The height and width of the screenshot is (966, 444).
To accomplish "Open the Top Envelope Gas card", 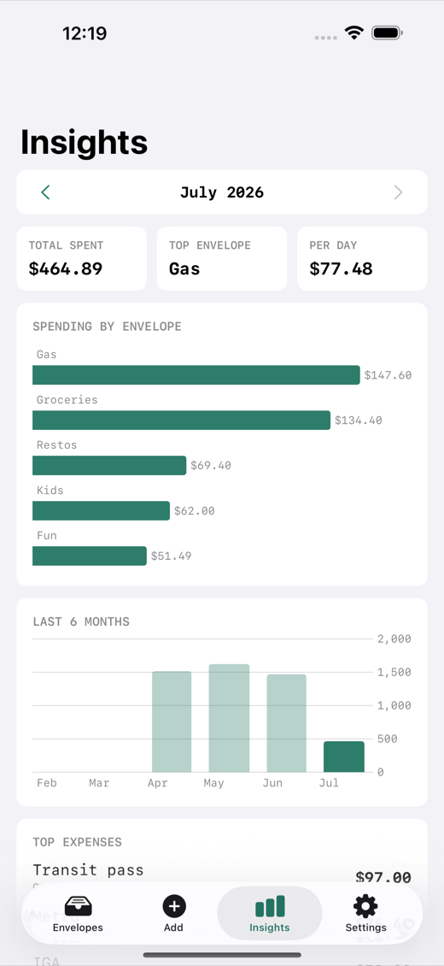I will (222, 259).
